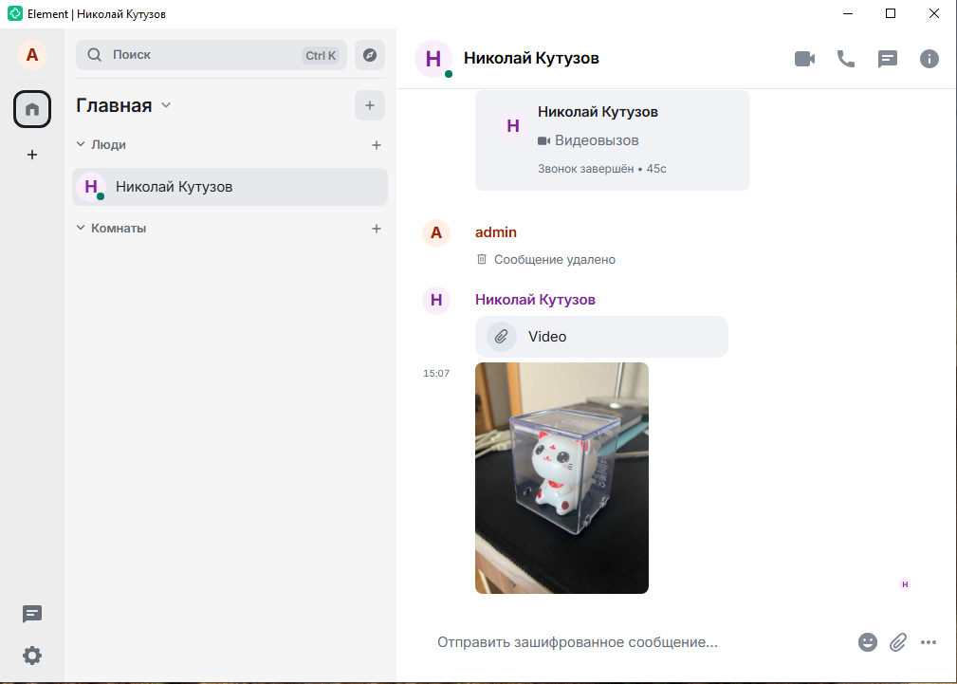Start a voice call in header

pyautogui.click(x=845, y=59)
